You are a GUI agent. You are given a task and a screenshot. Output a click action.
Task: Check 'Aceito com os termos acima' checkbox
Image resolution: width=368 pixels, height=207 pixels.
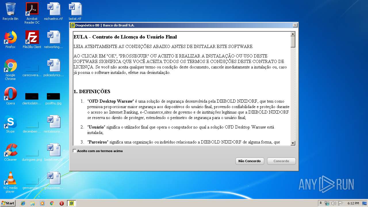click(x=75, y=151)
